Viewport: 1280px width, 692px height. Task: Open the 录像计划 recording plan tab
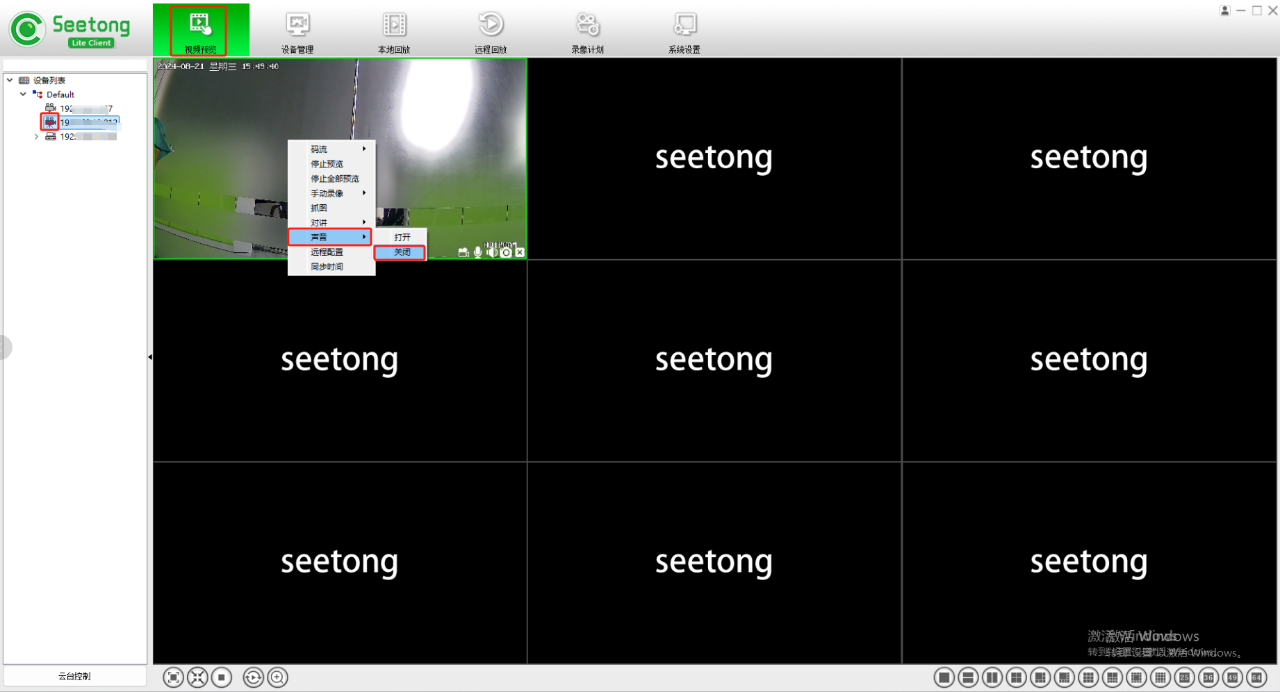click(587, 31)
